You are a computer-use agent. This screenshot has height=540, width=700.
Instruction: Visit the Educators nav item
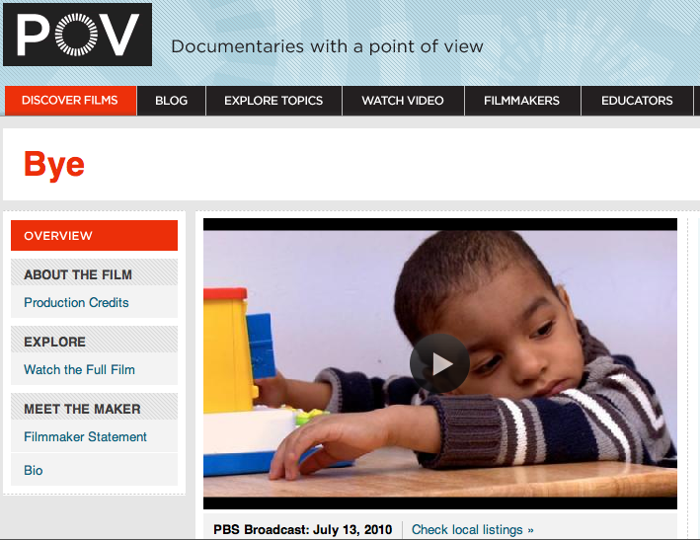tap(637, 101)
